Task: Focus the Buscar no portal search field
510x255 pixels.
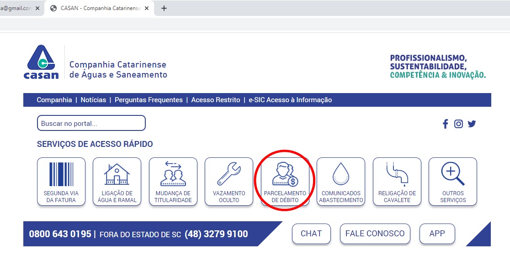Action: click(x=91, y=123)
